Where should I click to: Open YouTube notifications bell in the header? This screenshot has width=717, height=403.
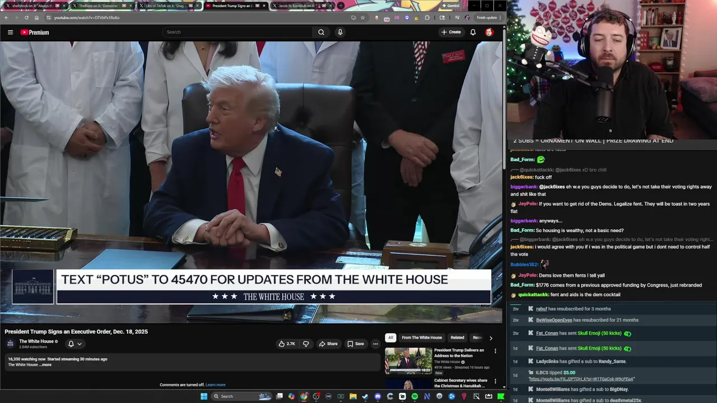click(473, 32)
